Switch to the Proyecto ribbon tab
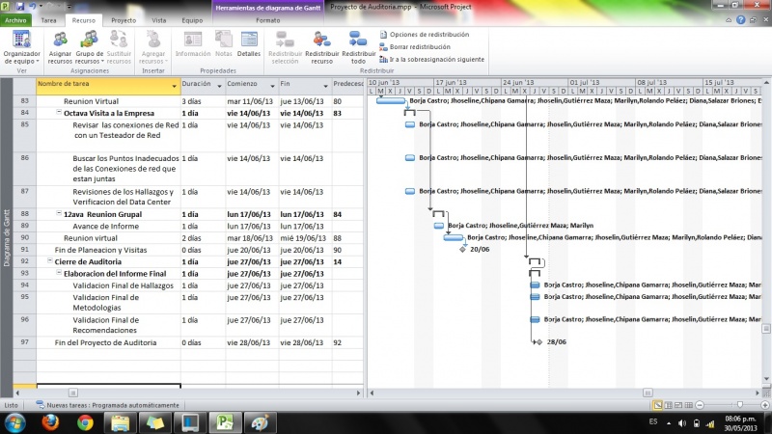Image resolution: width=772 pixels, height=434 pixels. [123, 19]
